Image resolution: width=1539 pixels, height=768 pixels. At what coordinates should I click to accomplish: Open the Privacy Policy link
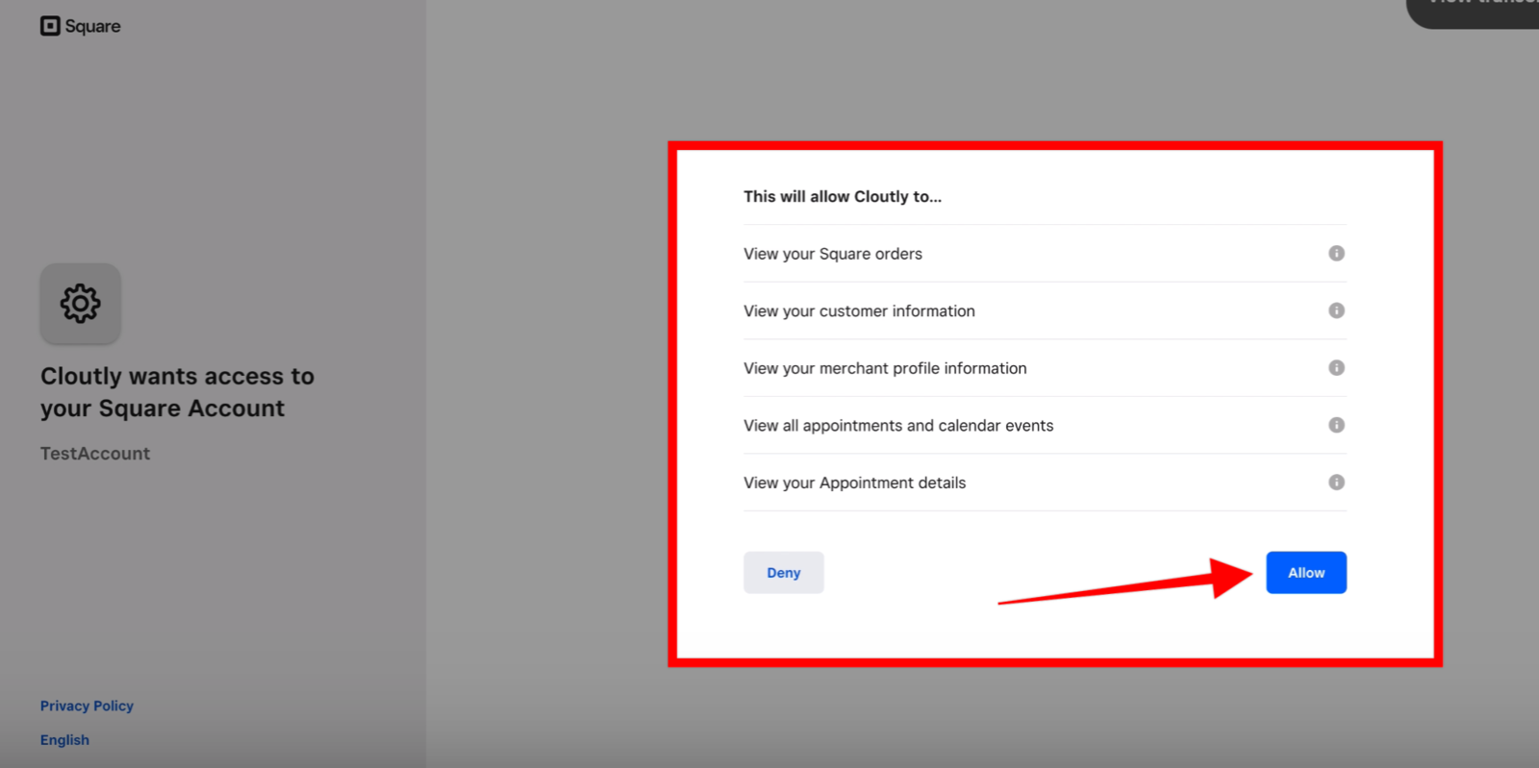[x=87, y=706]
